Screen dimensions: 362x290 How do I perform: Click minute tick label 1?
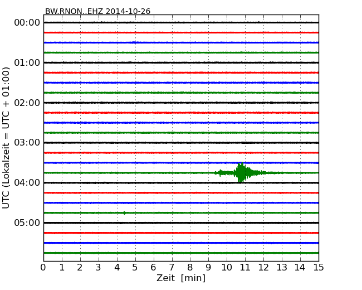coord(62,268)
